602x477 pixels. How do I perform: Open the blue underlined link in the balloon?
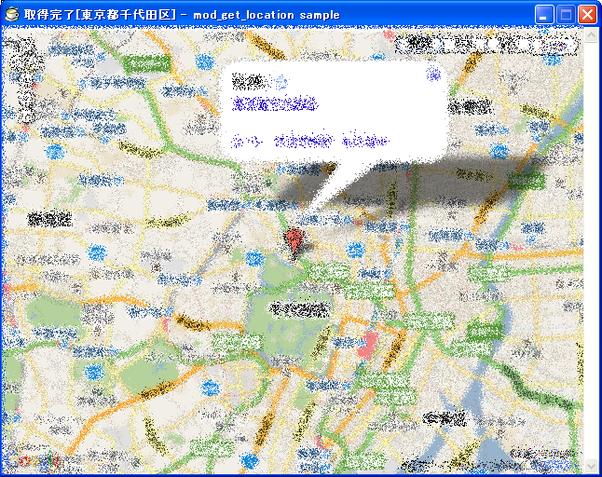tap(275, 103)
